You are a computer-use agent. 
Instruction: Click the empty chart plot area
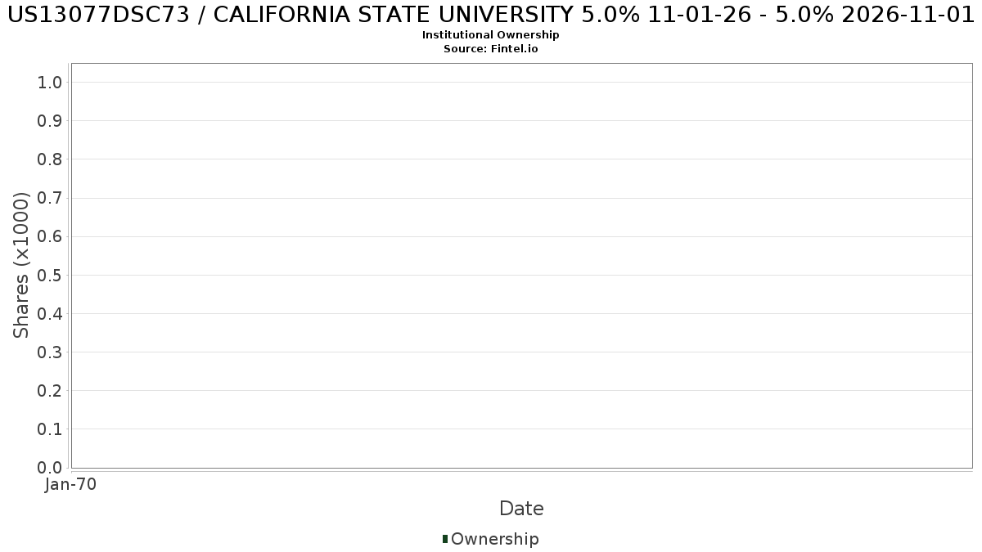[x=521, y=266]
